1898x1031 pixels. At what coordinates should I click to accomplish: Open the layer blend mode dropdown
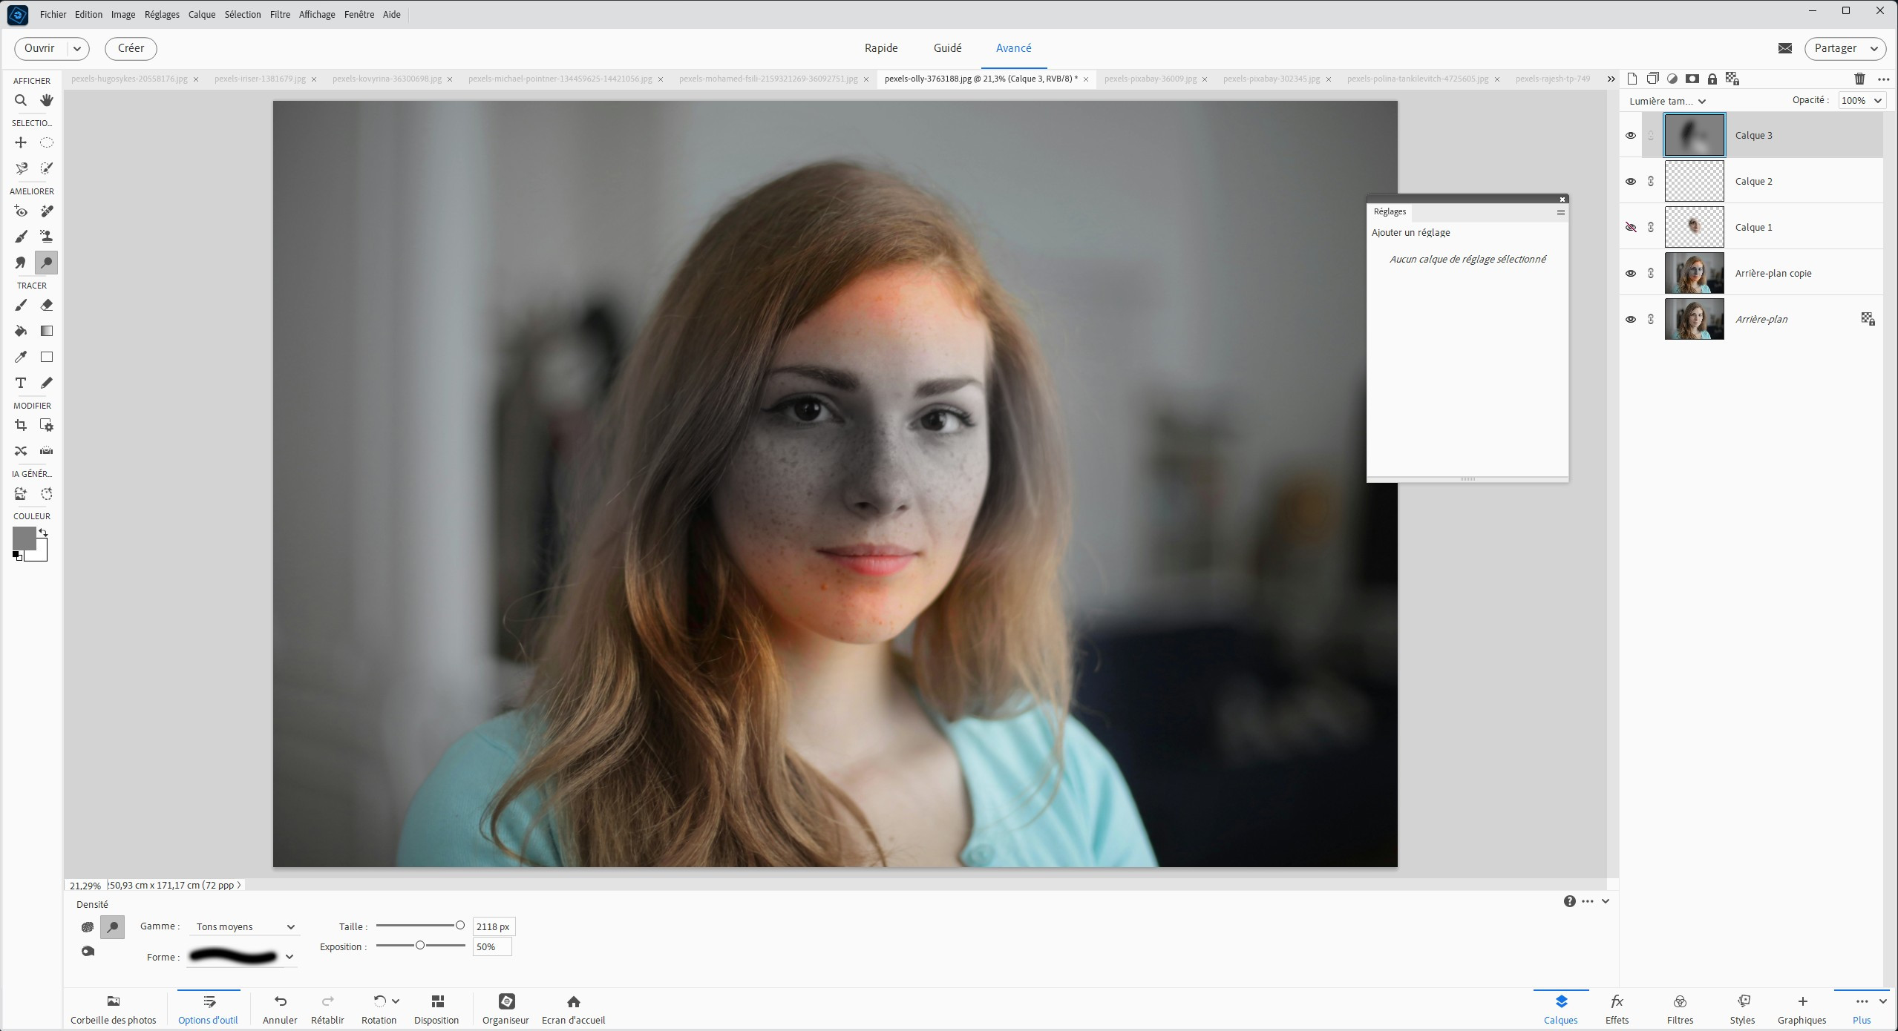point(1667,101)
